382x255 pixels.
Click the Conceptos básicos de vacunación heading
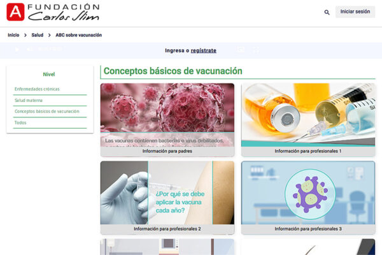[x=173, y=71]
